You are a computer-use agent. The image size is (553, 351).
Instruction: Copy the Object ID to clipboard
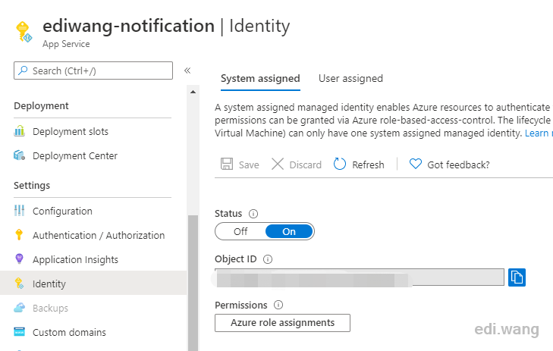[517, 277]
